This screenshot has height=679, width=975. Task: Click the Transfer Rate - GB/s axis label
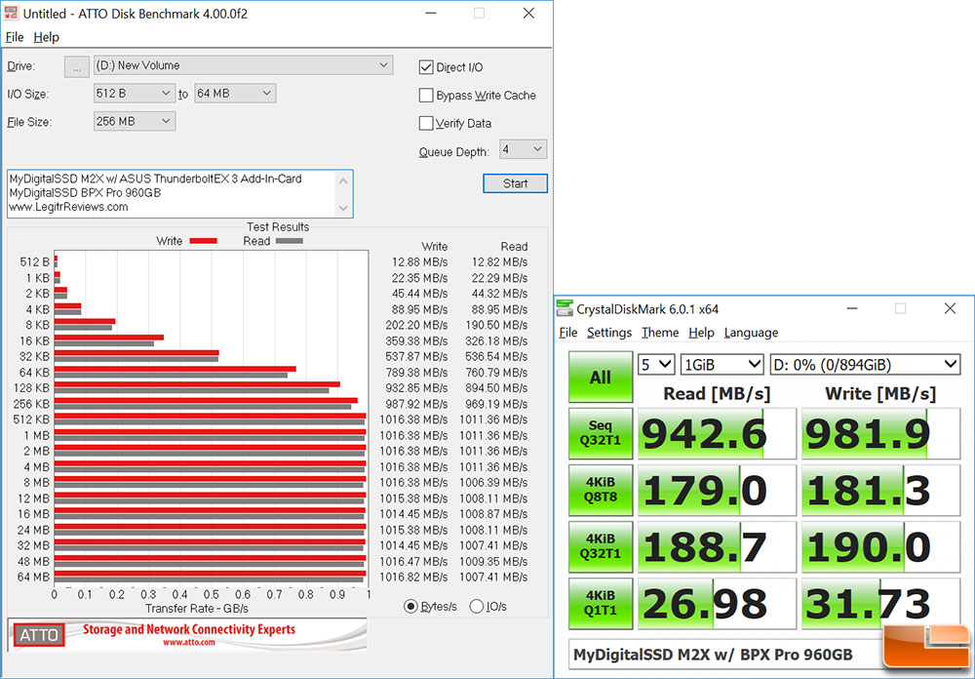pyautogui.click(x=197, y=608)
